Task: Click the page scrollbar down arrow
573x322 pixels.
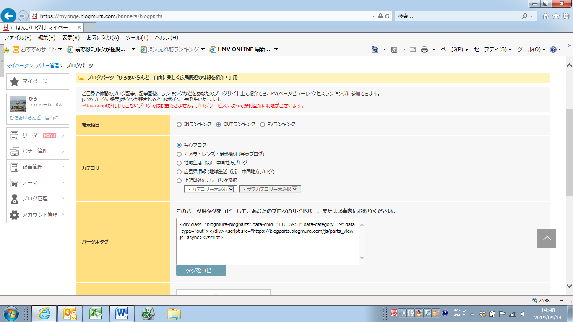Action: point(569,286)
